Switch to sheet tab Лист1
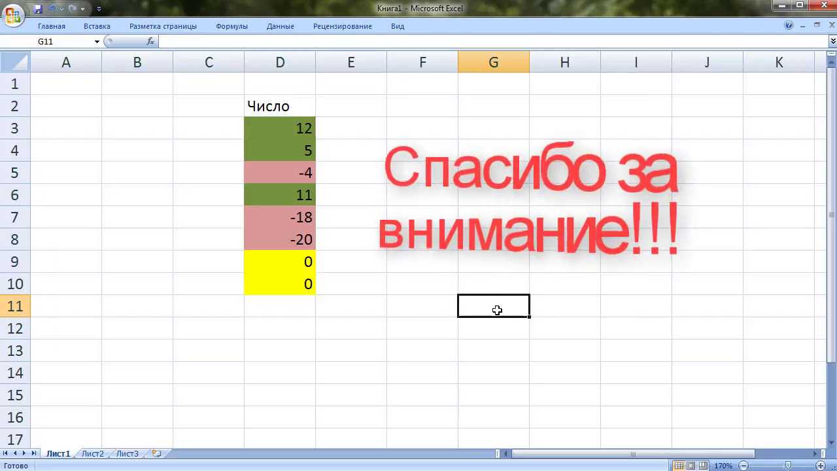Screen dimensions: 837x471 (x=58, y=453)
